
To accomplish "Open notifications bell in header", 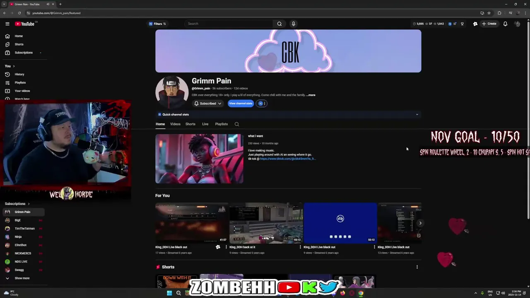I will [x=505, y=24].
